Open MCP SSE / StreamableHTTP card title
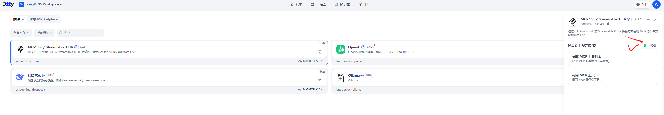Viewport: 664px width, 115px height. coord(51,47)
